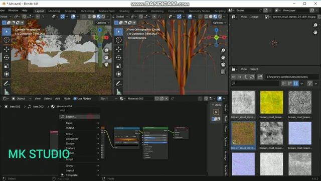Create a new material copy icon next to Material.003
The width and height of the screenshot is (321, 181).
point(162,99)
